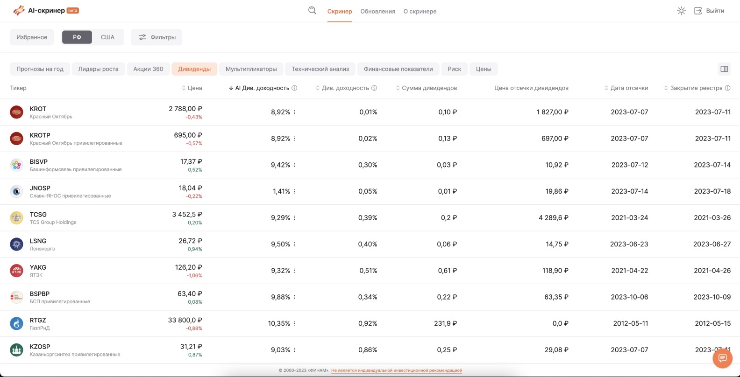Click the JNOSP company logo

17,191
